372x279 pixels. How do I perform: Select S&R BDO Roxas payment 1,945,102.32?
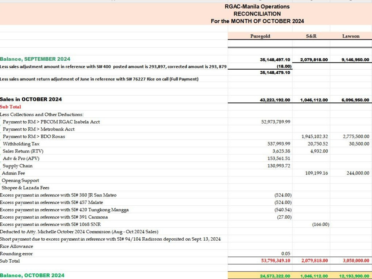315,137
